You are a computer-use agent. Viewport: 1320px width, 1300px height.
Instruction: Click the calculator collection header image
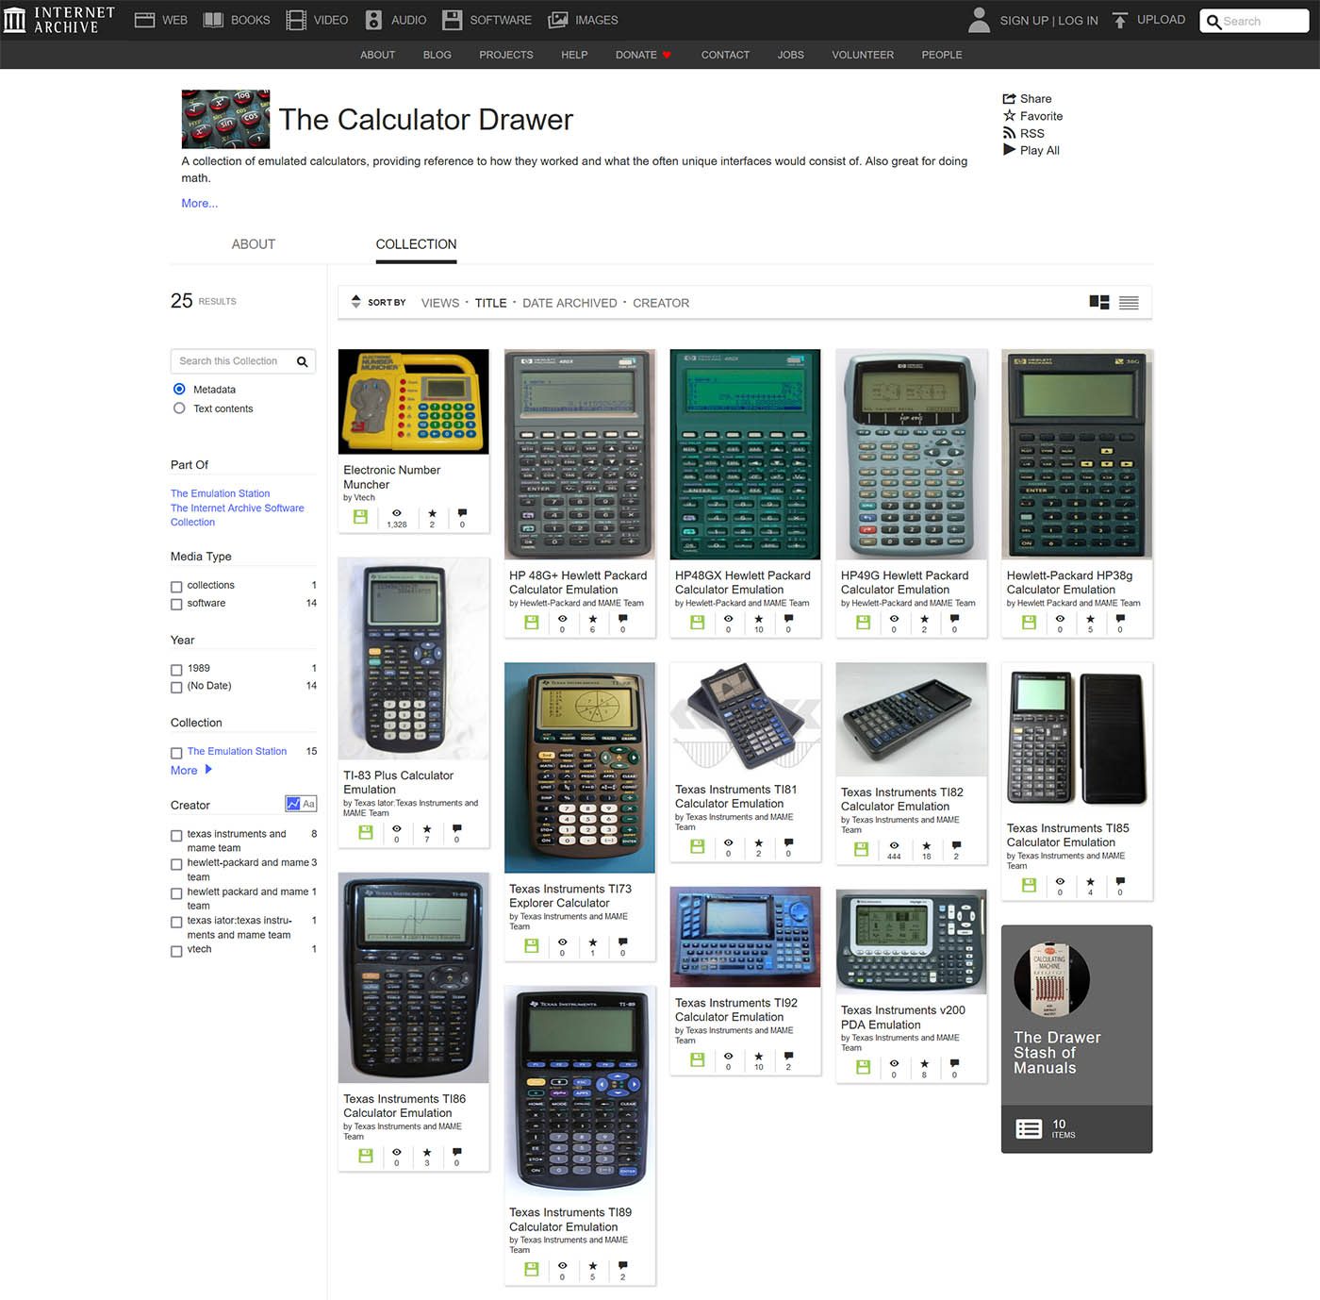[x=225, y=119]
